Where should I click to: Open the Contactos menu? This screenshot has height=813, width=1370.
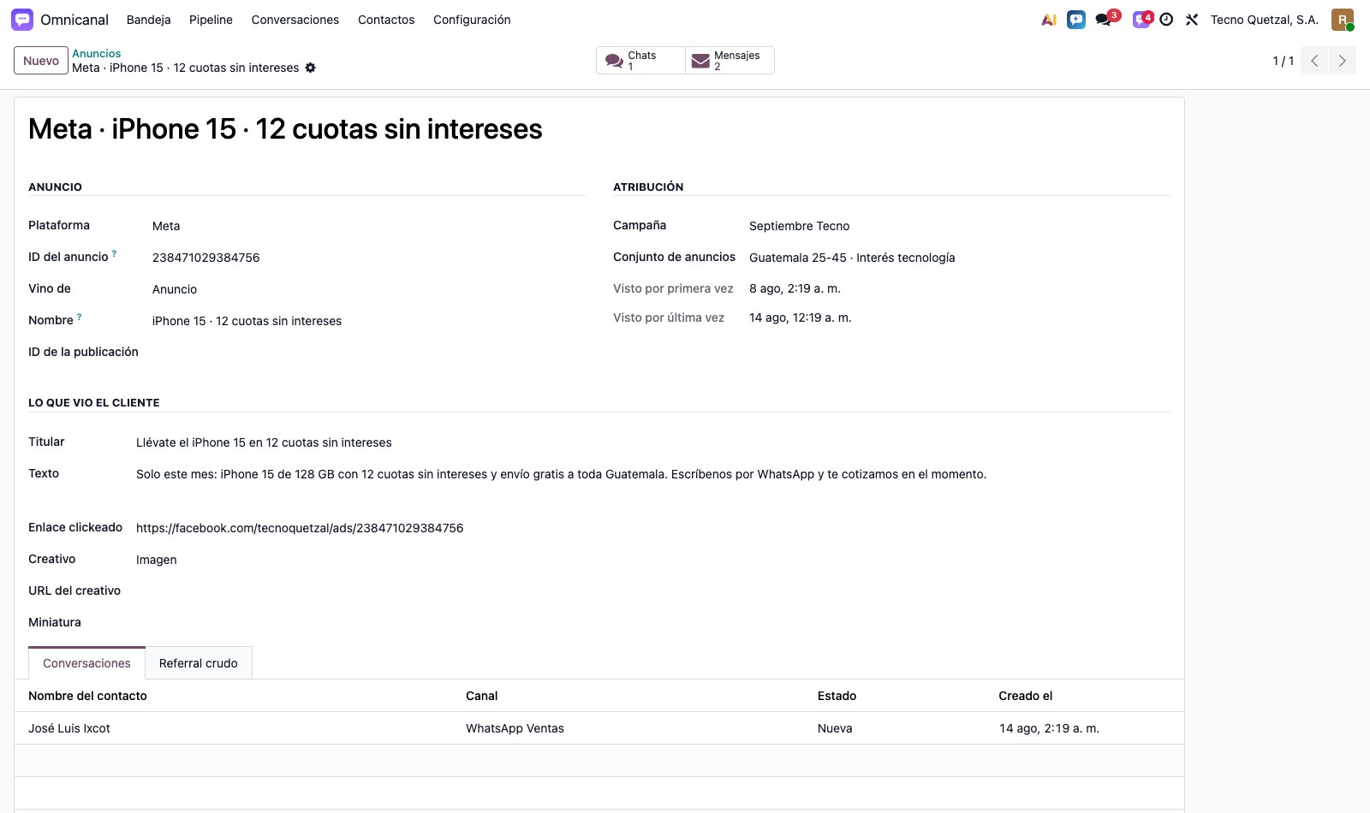pos(386,20)
